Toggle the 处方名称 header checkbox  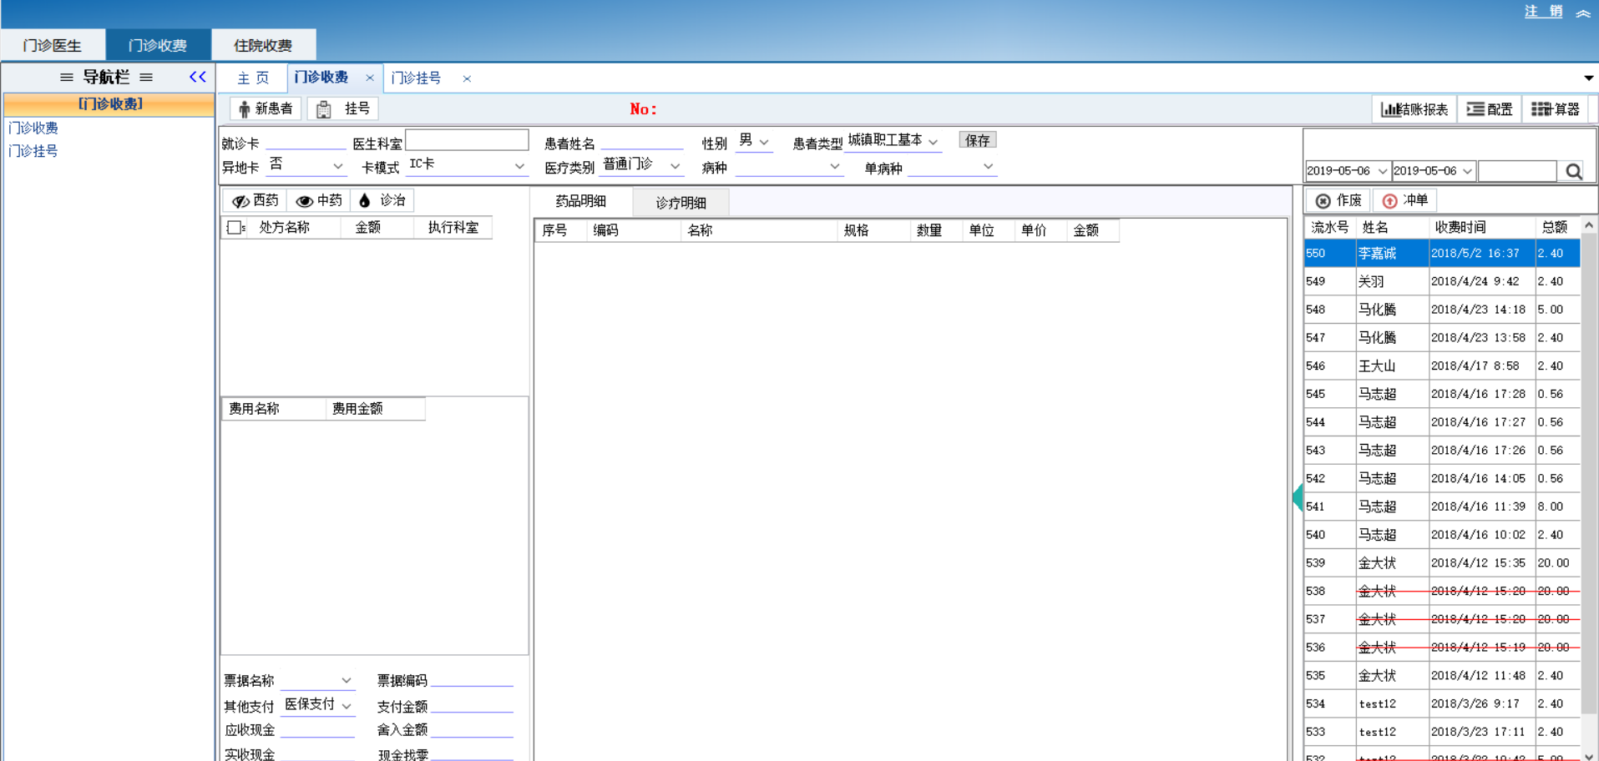pos(235,228)
